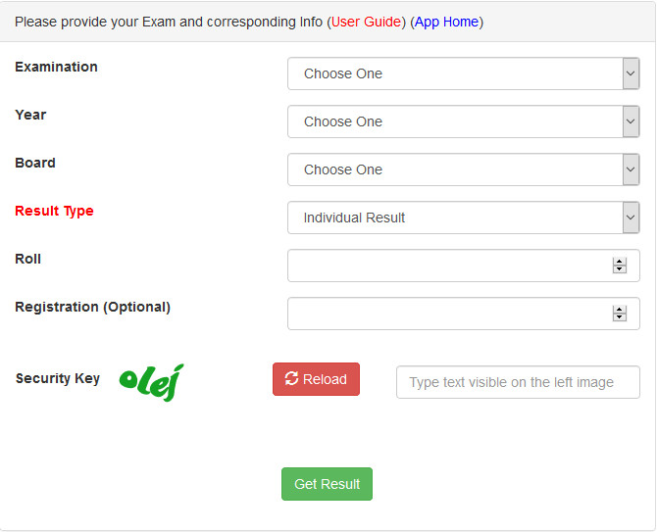Image resolution: width=657 pixels, height=532 pixels.
Task: Decrease the Registration value with the down arrow
Action: click(619, 317)
